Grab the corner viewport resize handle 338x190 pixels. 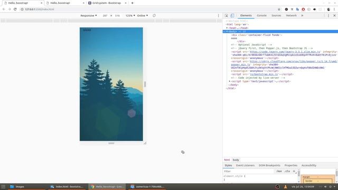pyautogui.click(x=145, y=143)
